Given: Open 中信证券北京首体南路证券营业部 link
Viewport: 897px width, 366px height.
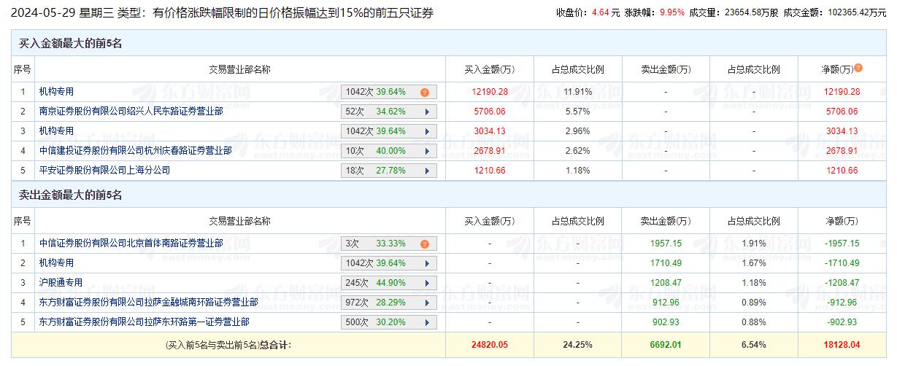Looking at the screenshot, I should (x=131, y=244).
